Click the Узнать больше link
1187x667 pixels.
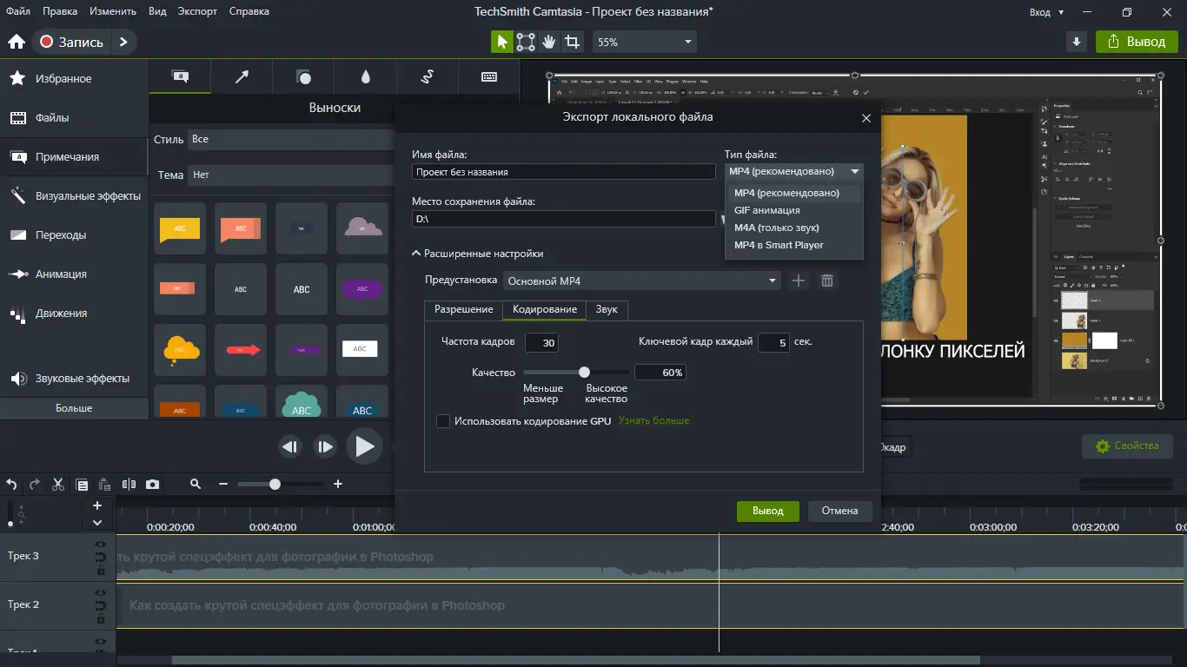pos(653,420)
